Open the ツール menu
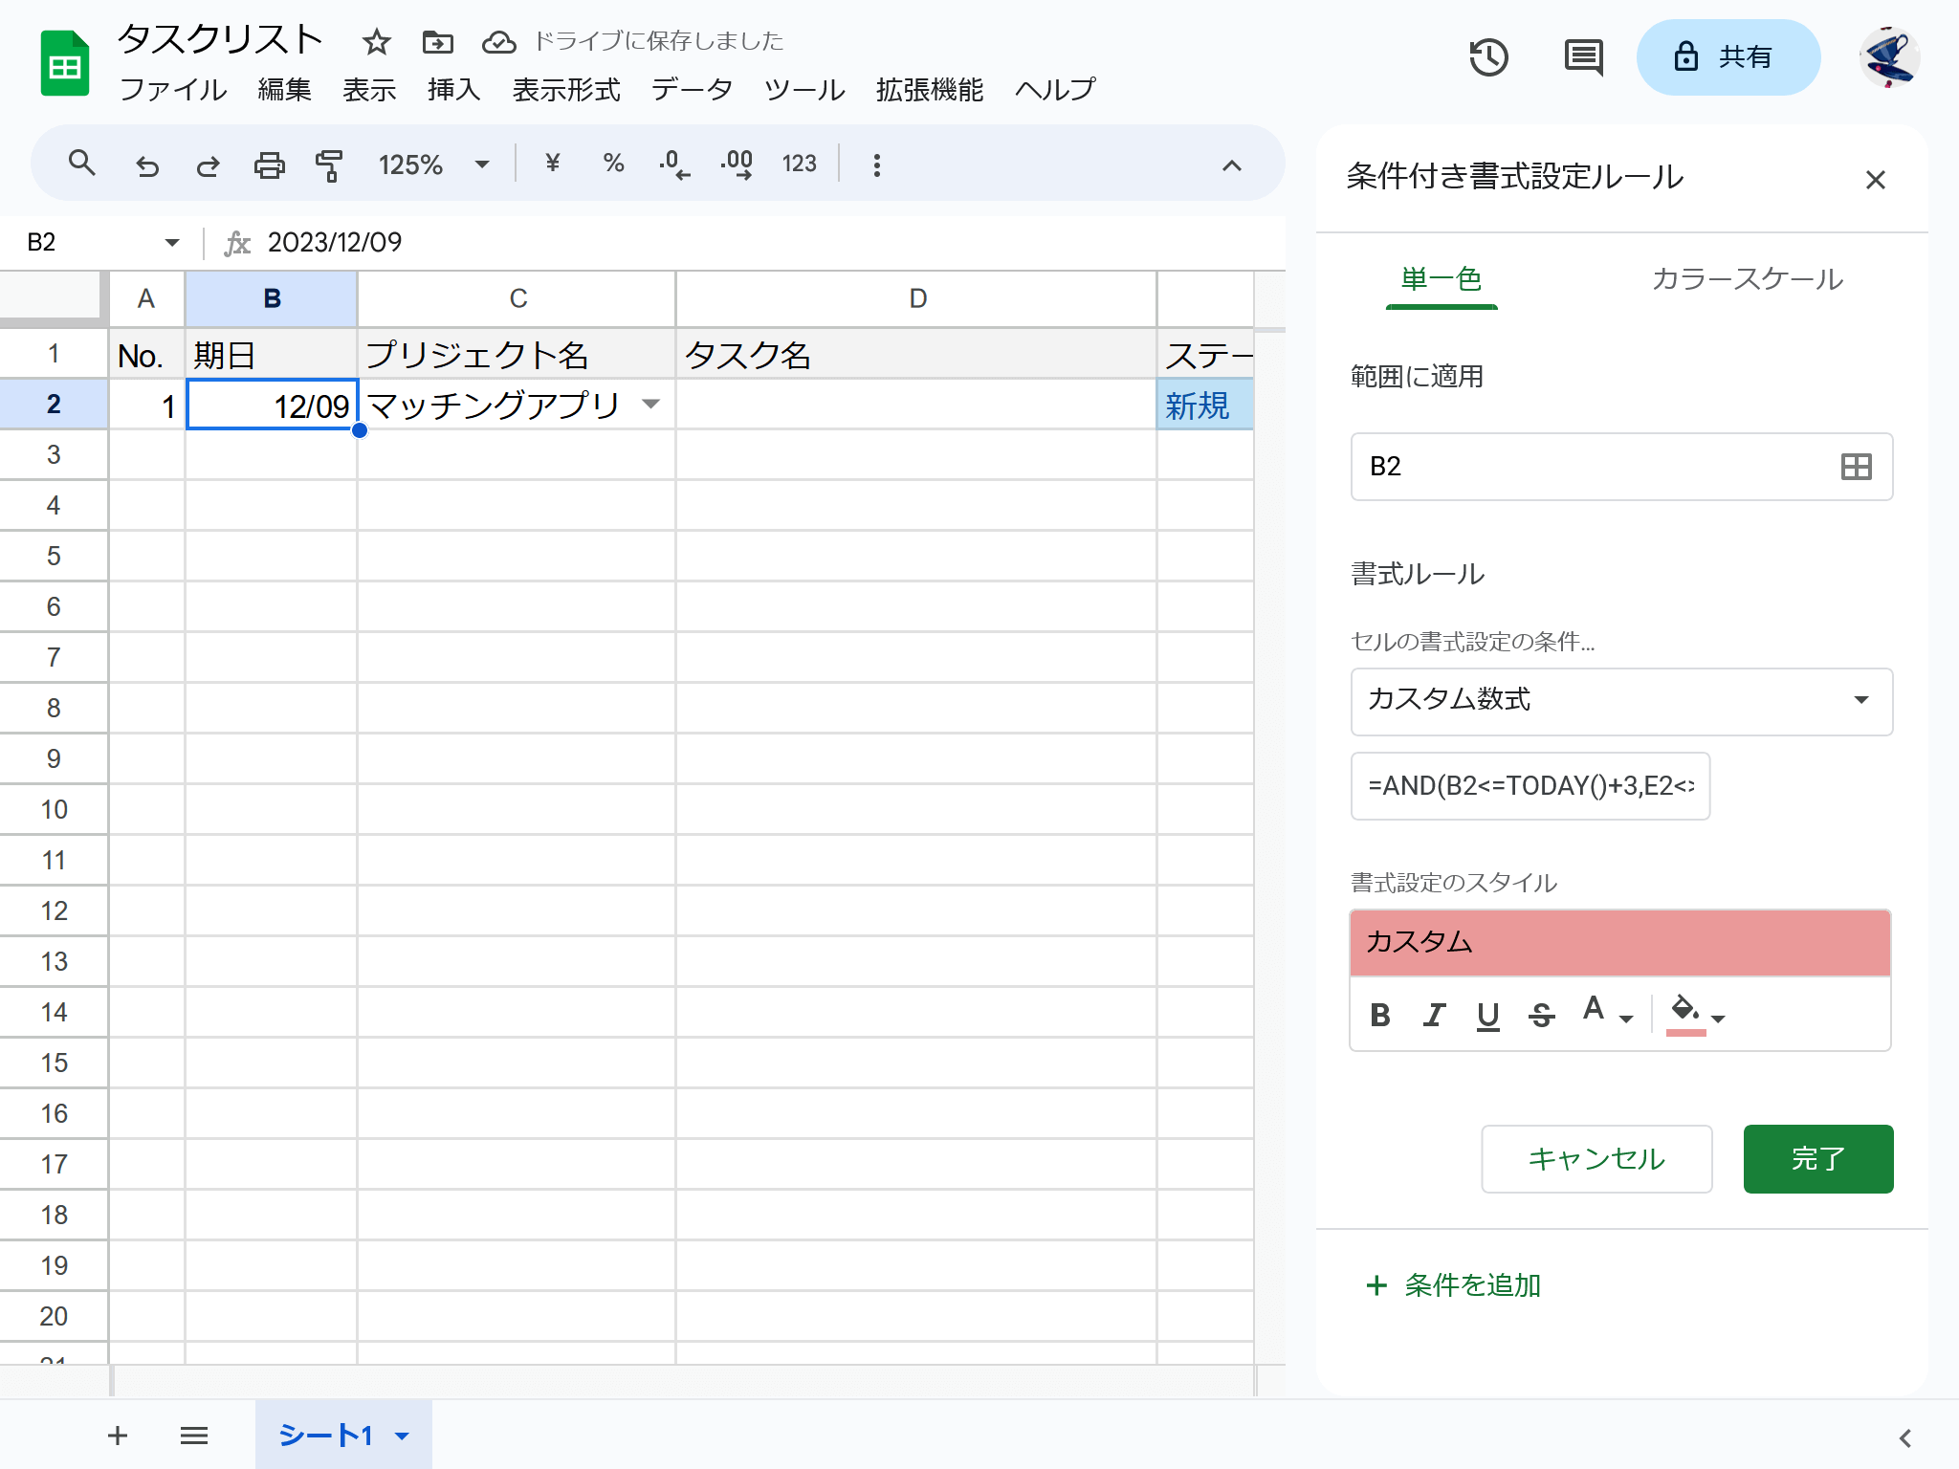 804,90
